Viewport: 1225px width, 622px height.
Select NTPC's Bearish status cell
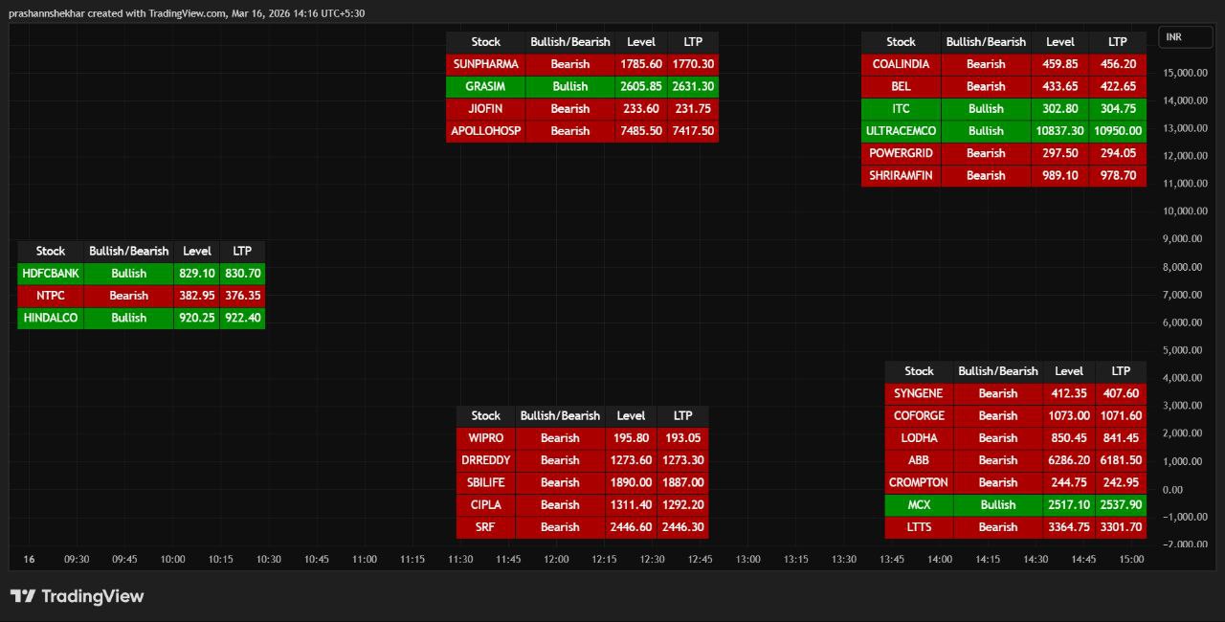click(x=128, y=295)
